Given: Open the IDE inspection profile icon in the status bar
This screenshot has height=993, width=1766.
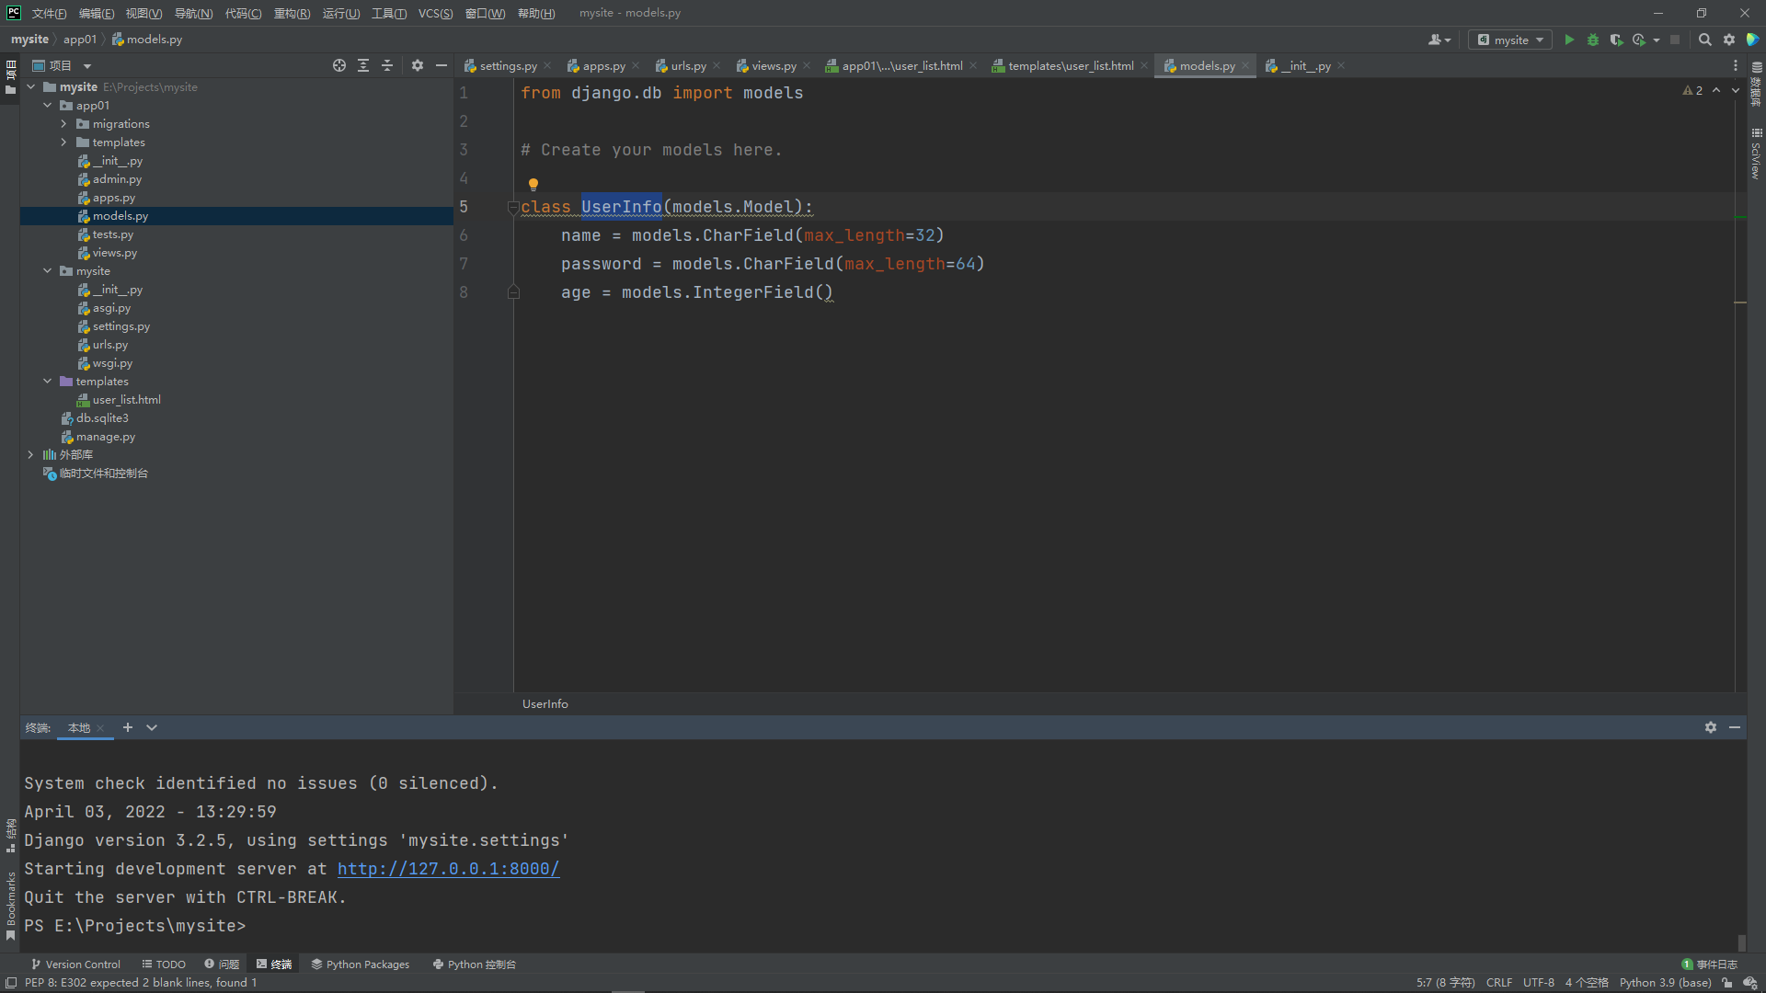Looking at the screenshot, I should pos(1750,983).
